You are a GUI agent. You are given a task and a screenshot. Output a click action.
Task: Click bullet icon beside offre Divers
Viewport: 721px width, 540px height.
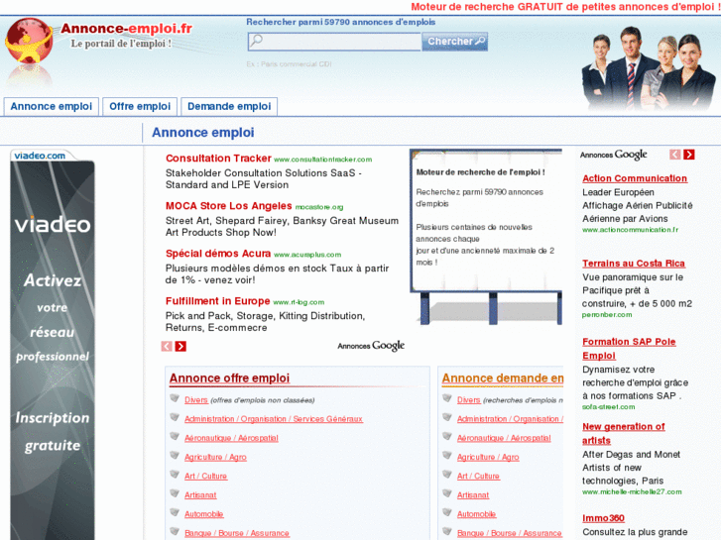[x=175, y=398]
